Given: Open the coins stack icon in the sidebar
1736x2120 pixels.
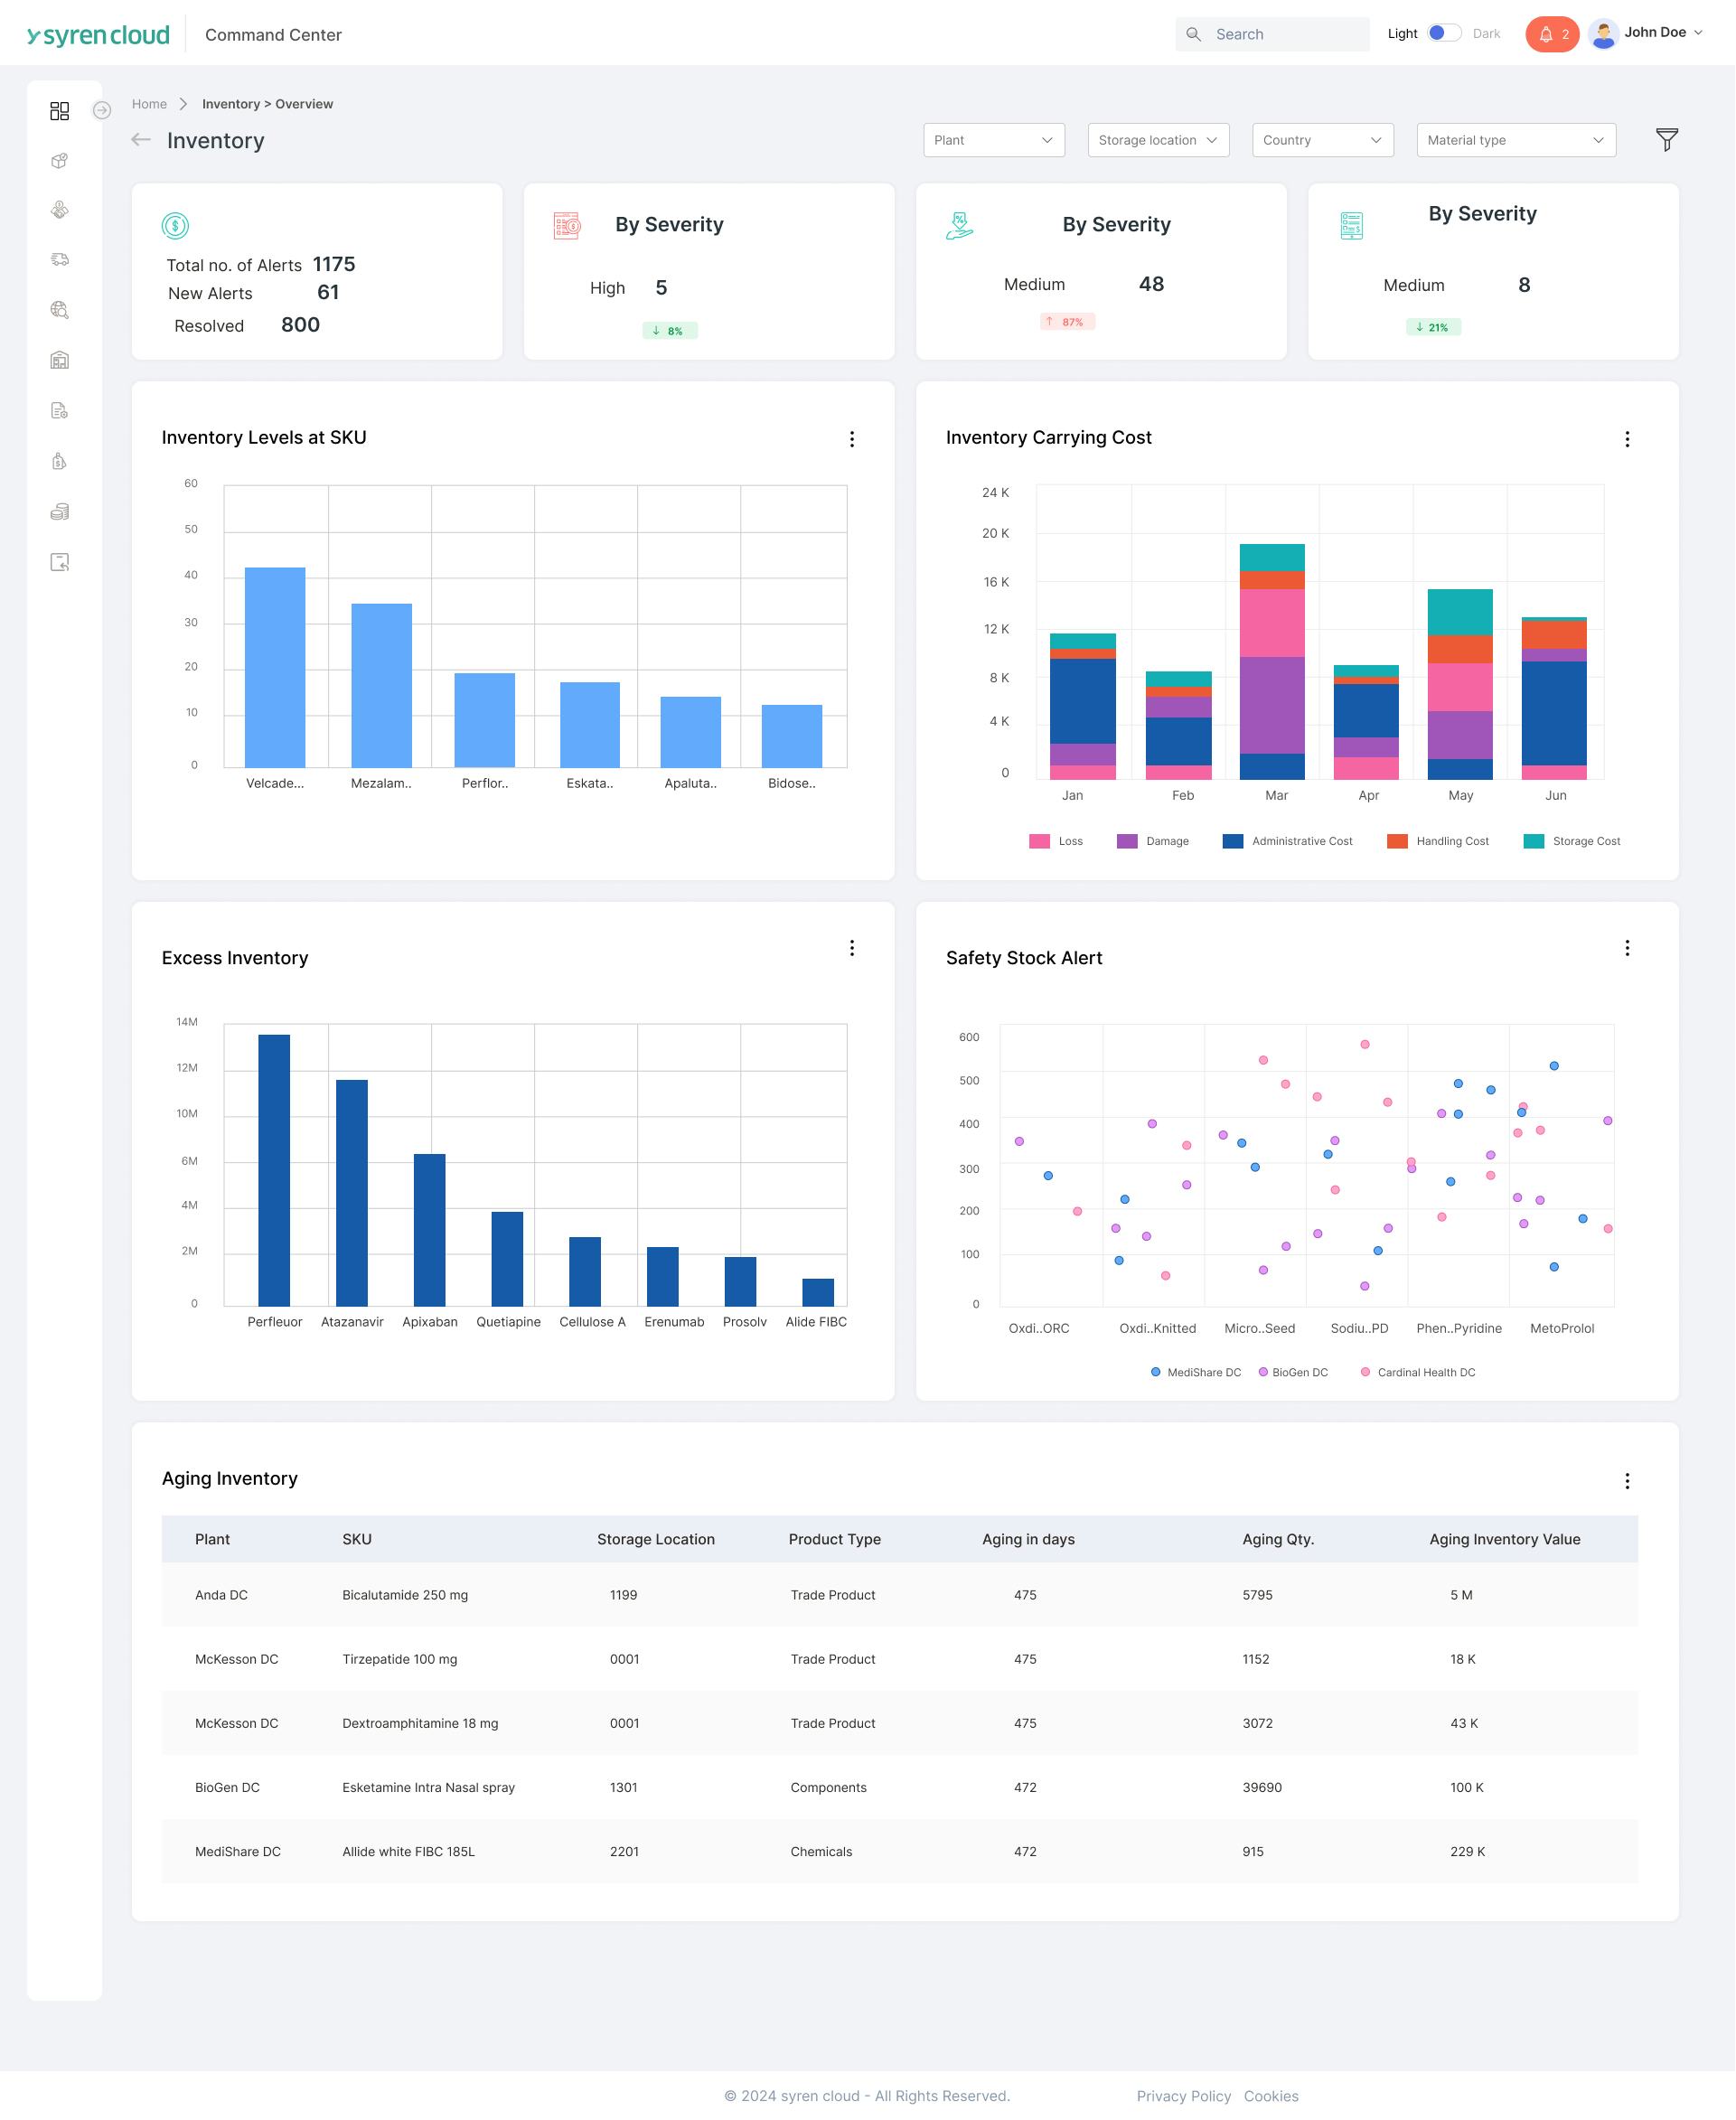Looking at the screenshot, I should [x=60, y=511].
